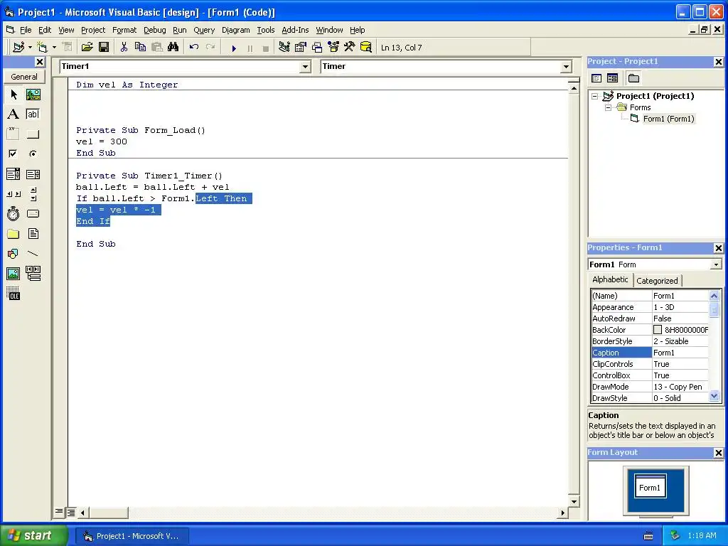Viewport: 728px width, 546px height.
Task: Select the CheckBox control tool
Action: [x=14, y=154]
